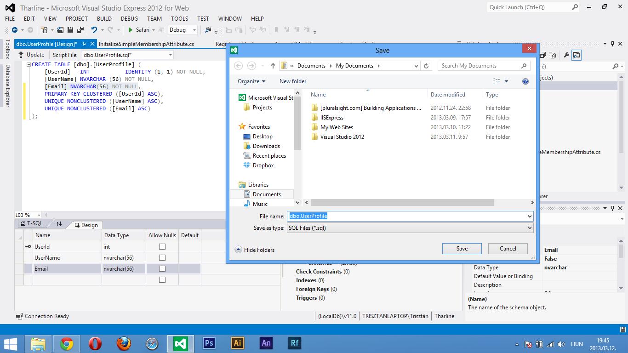
Task: Open the Script File dropdown
Action: click(171, 55)
